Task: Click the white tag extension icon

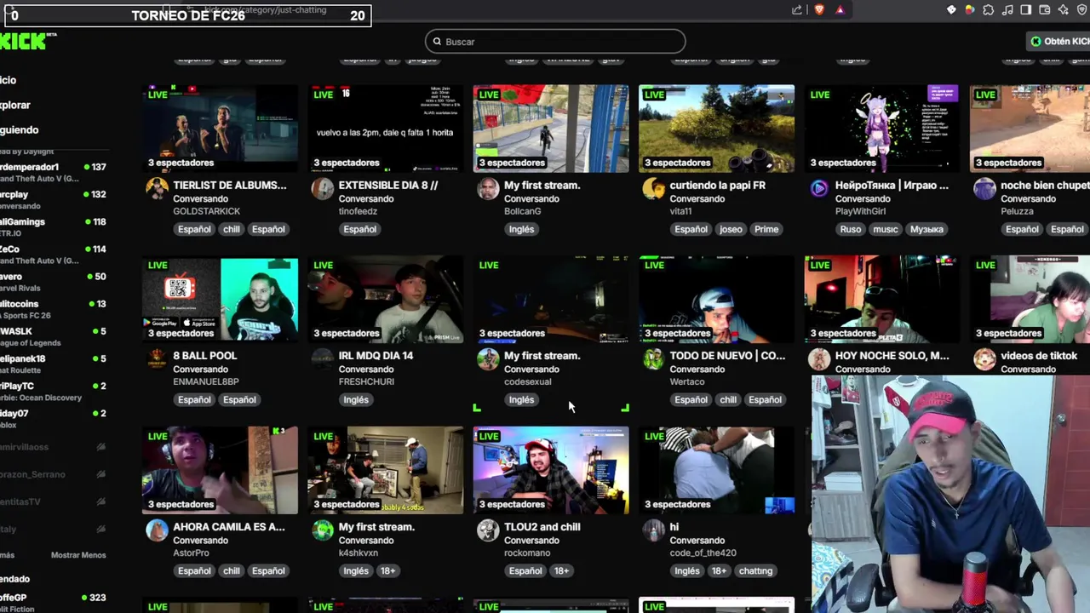Action: [951, 10]
